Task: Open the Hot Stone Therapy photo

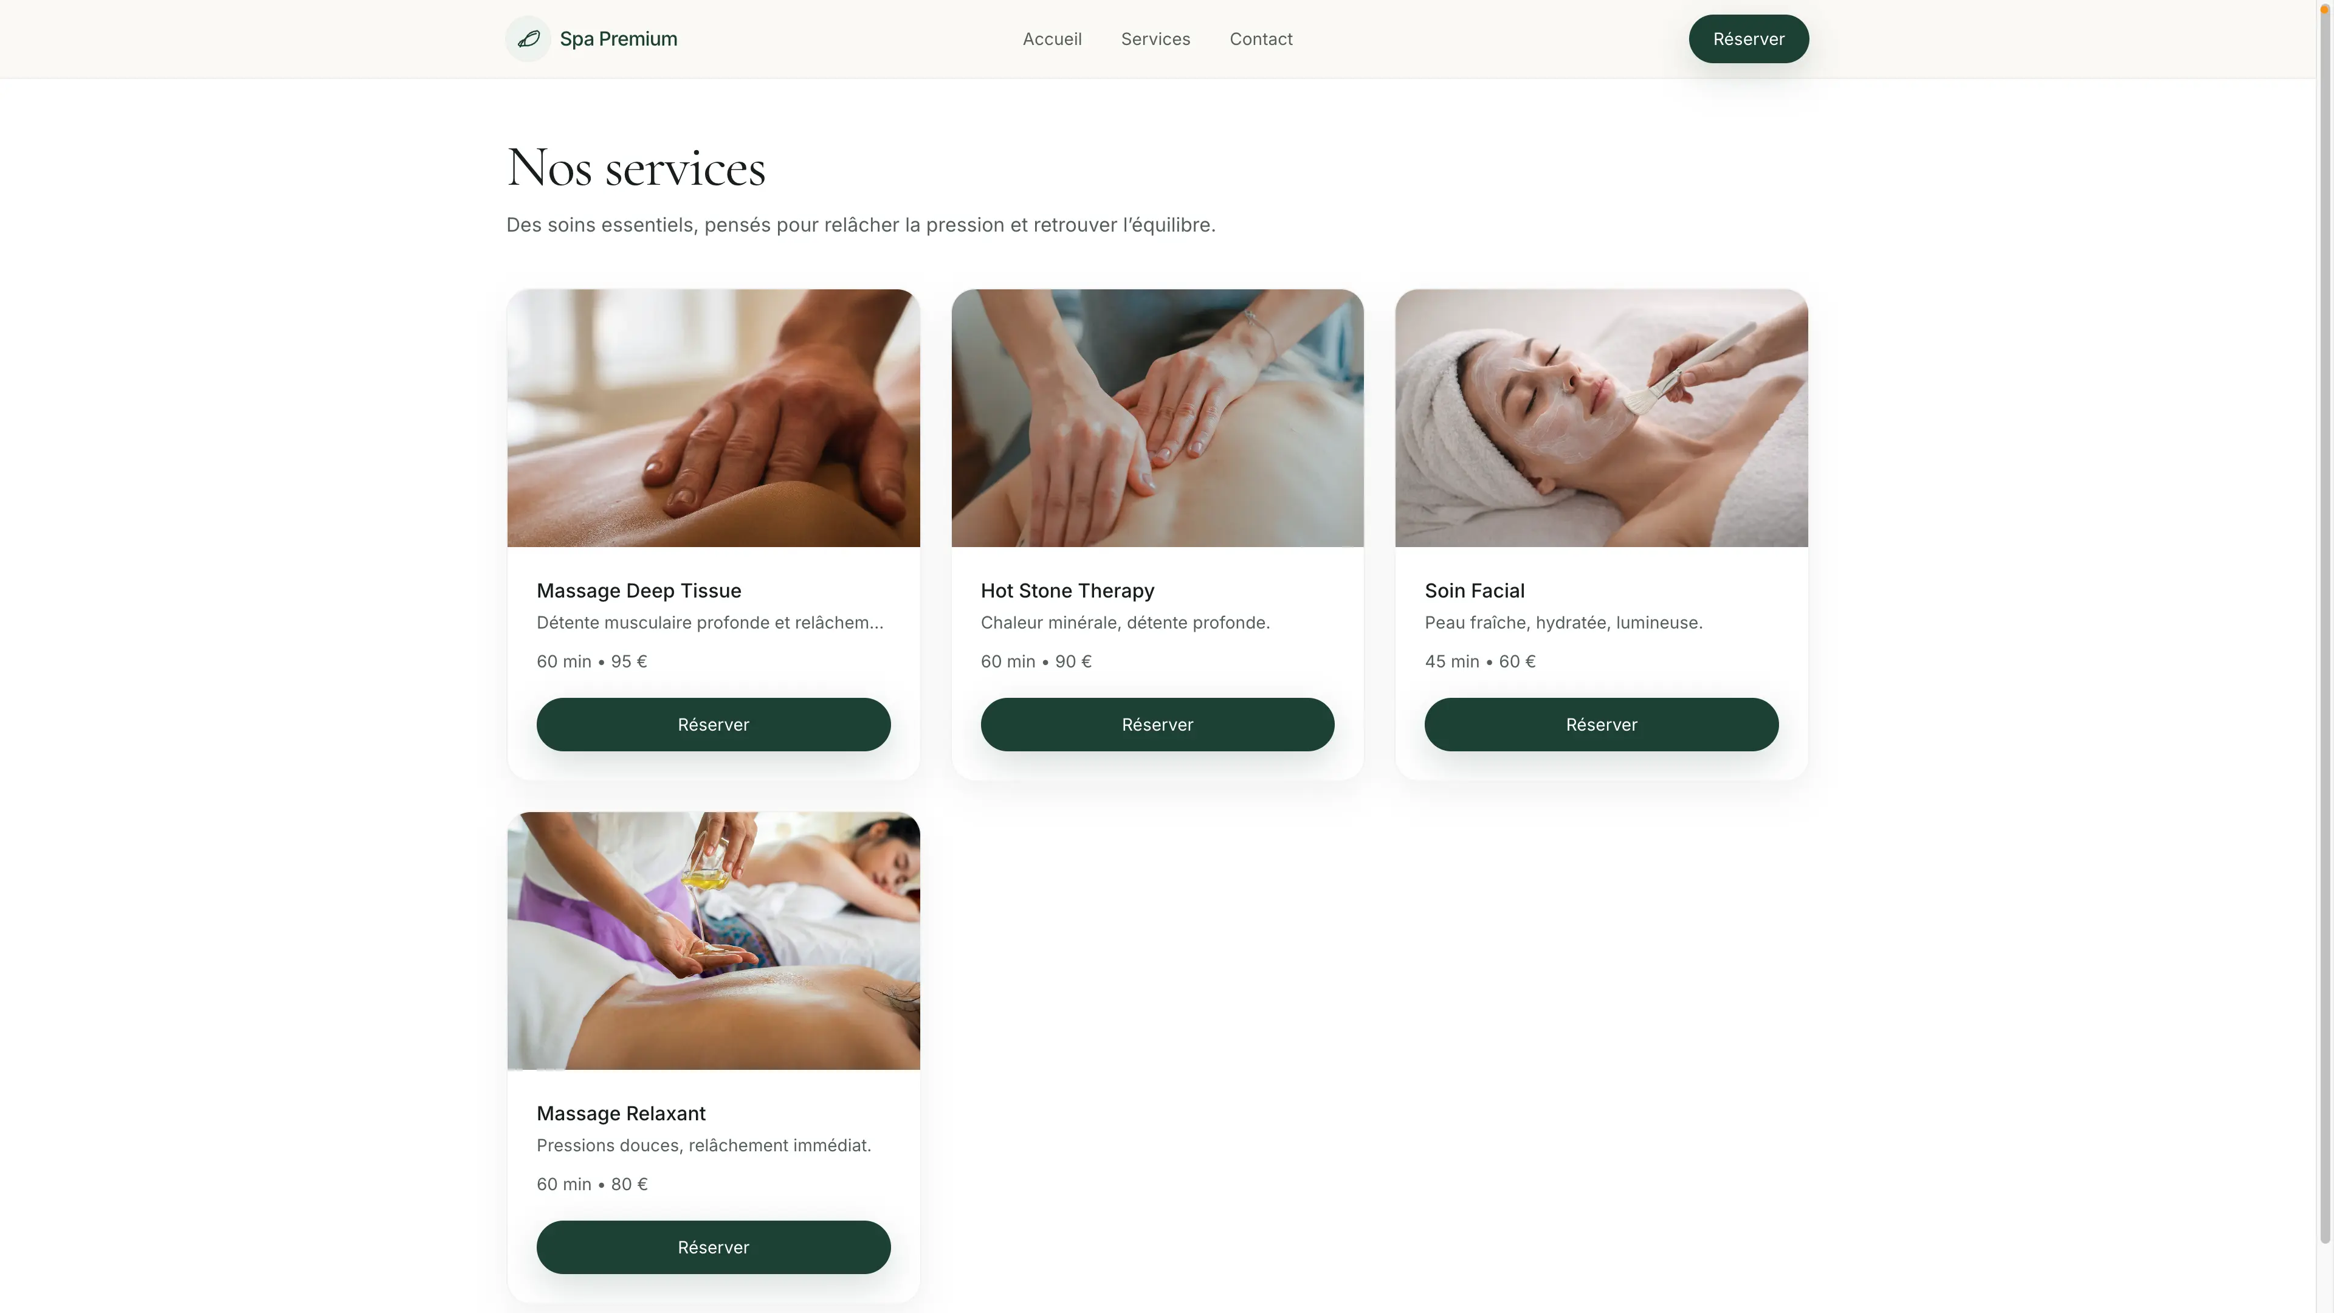Action: click(1157, 418)
